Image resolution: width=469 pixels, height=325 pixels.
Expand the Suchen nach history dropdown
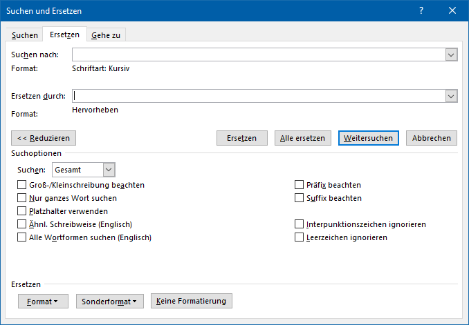[451, 55]
